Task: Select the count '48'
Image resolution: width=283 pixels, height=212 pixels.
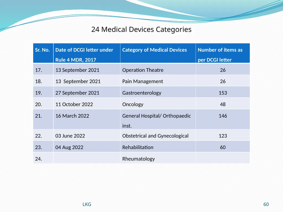Action: pos(223,104)
